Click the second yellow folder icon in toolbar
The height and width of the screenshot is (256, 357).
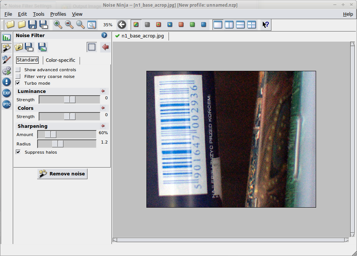pyautogui.click(x=22, y=25)
